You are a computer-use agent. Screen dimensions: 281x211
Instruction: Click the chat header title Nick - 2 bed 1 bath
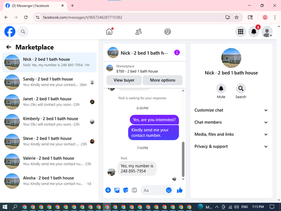coord(144,53)
